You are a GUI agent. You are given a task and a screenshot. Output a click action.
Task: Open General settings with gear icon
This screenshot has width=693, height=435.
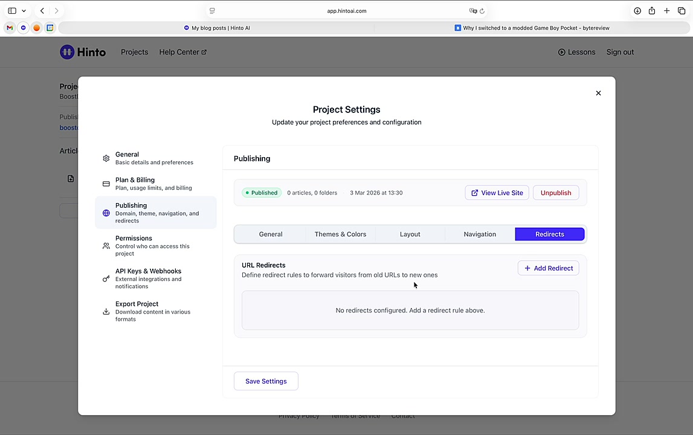[106, 158]
